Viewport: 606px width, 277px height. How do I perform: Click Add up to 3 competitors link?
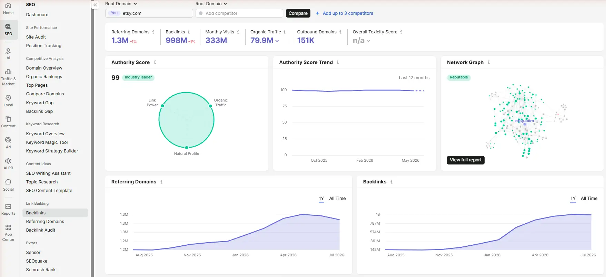pos(348,13)
